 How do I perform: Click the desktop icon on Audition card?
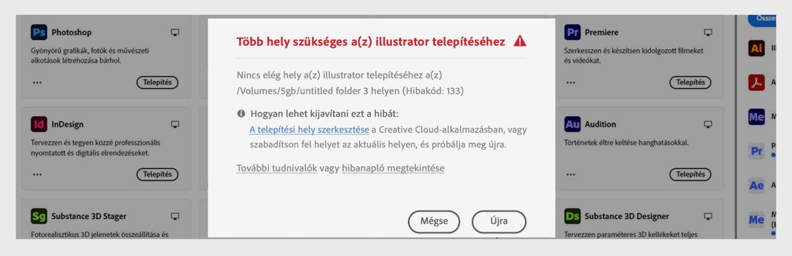tap(708, 124)
